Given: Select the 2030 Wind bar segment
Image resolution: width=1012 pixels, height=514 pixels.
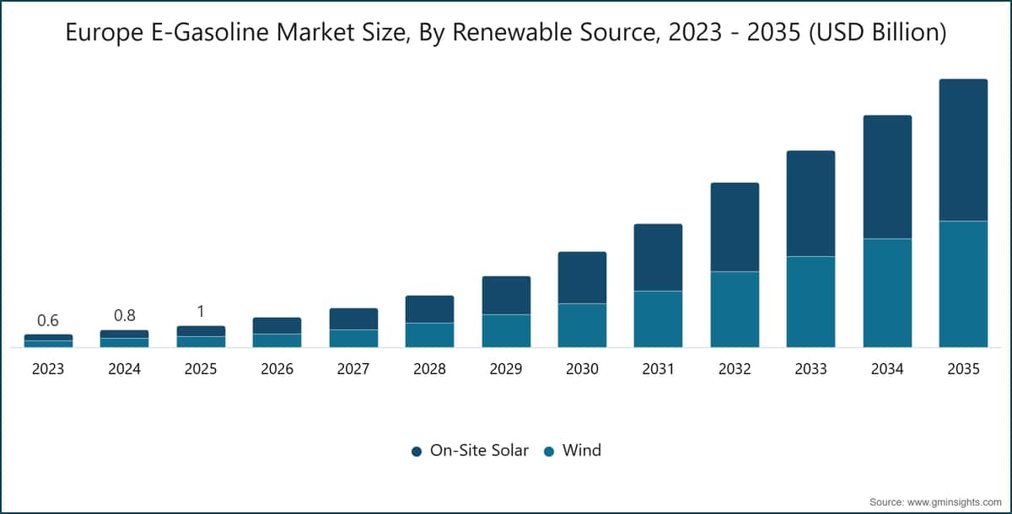Looking at the screenshot, I should (582, 325).
